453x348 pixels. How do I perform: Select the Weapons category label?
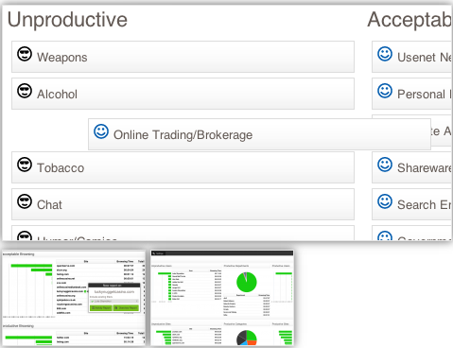[62, 58]
